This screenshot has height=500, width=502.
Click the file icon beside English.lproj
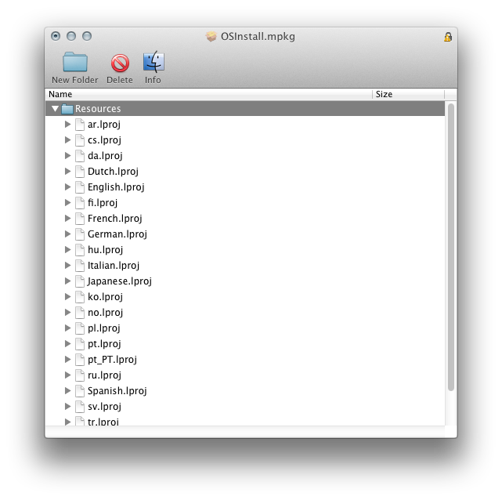(x=80, y=187)
